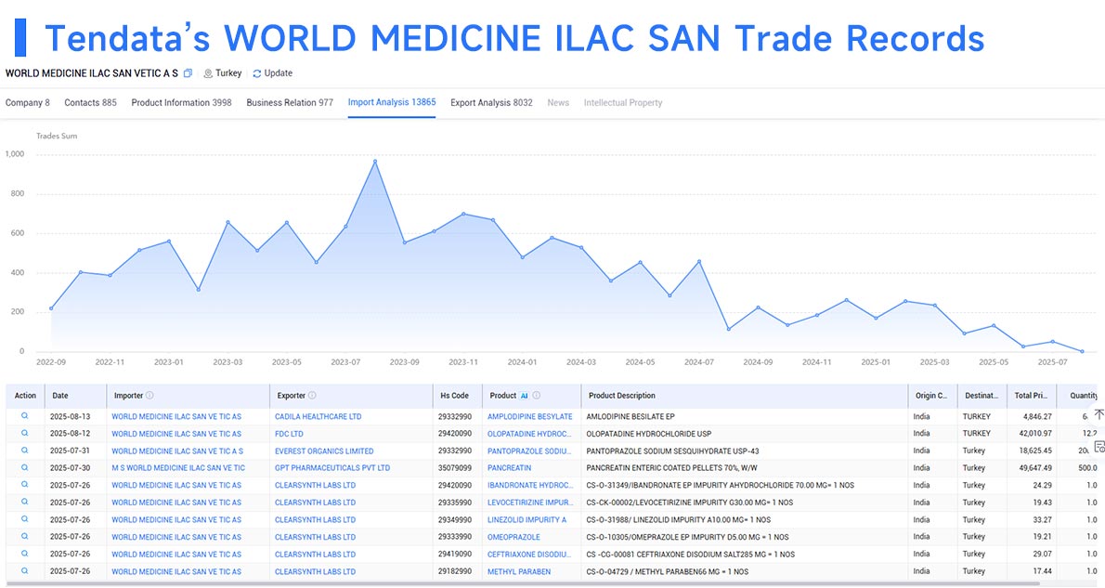1105x588 pixels.
Task: Click the Date column header
Action: coord(76,396)
